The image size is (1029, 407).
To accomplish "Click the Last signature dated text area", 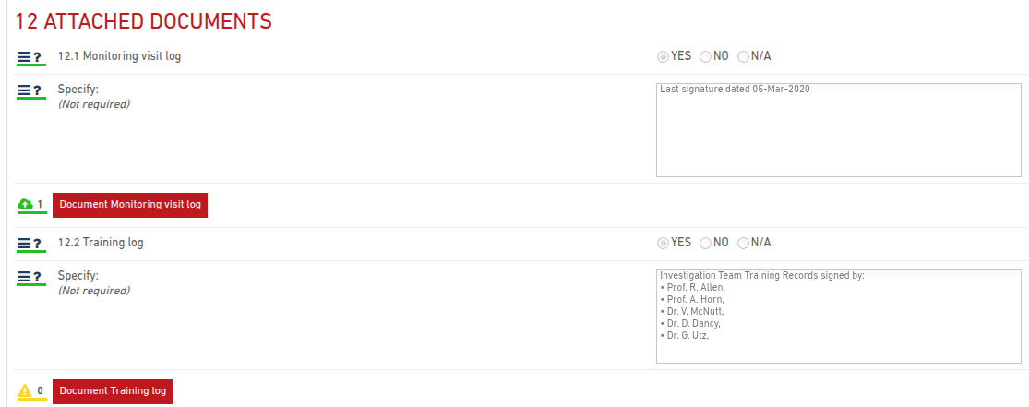I will 839,130.
